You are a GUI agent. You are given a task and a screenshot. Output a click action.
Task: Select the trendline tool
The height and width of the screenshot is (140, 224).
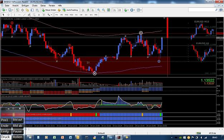click(24, 15)
